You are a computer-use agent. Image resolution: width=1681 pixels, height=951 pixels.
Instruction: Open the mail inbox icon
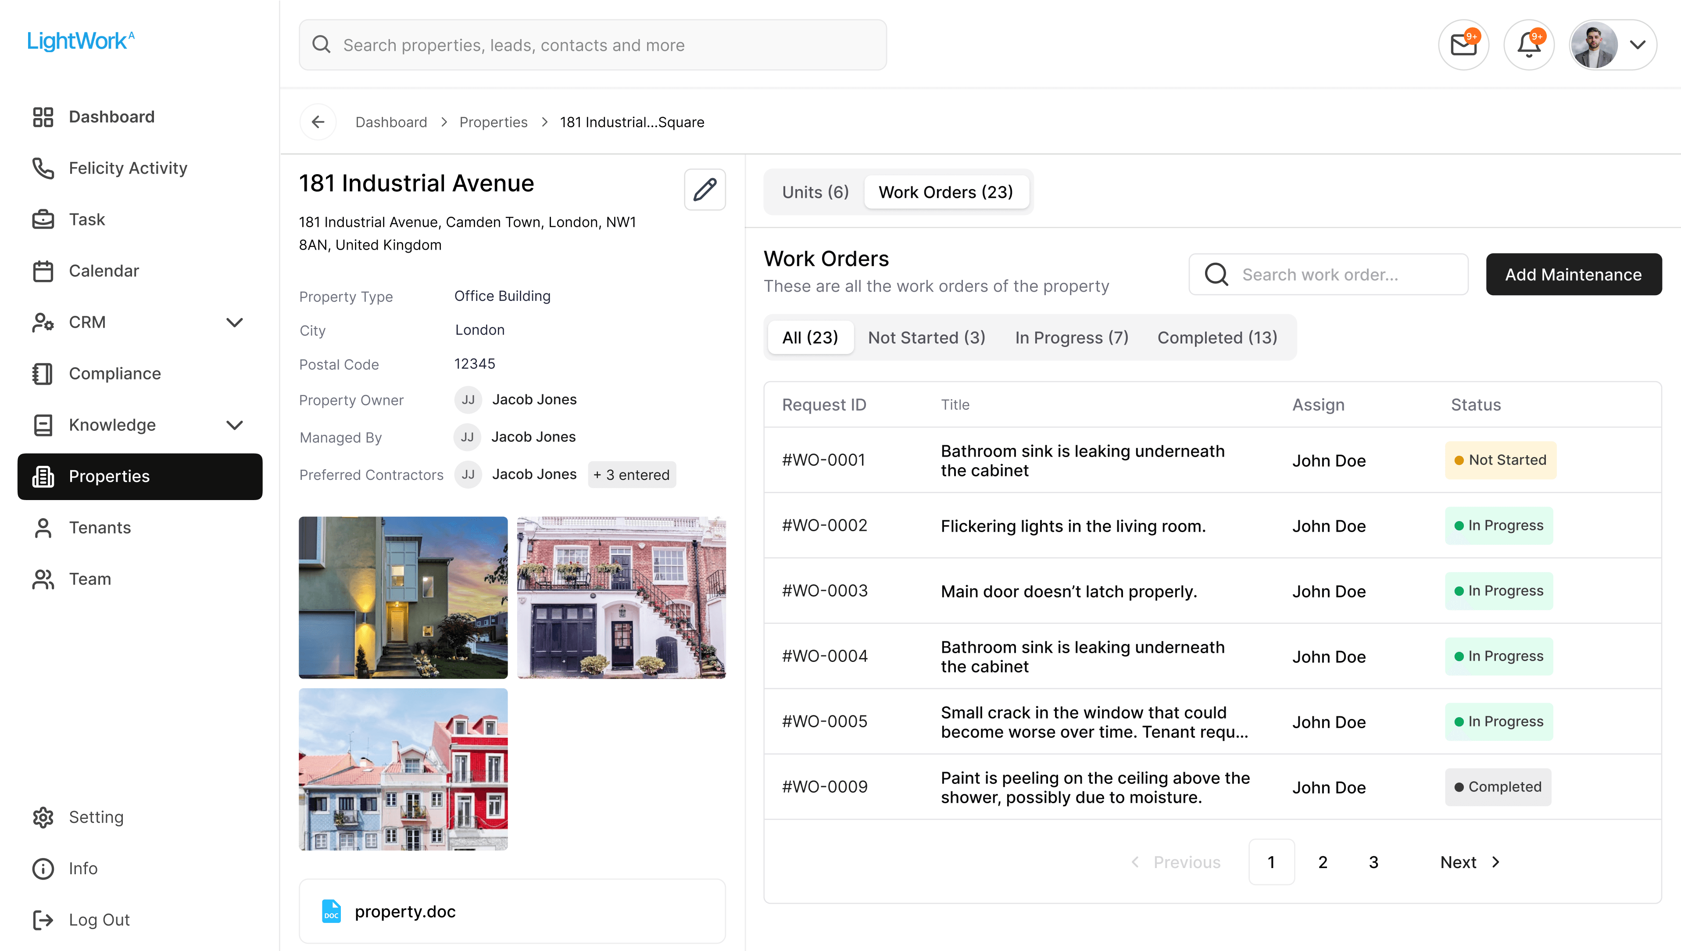1463,45
